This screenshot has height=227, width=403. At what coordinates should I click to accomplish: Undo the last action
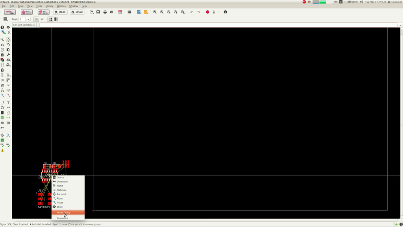pos(192,12)
